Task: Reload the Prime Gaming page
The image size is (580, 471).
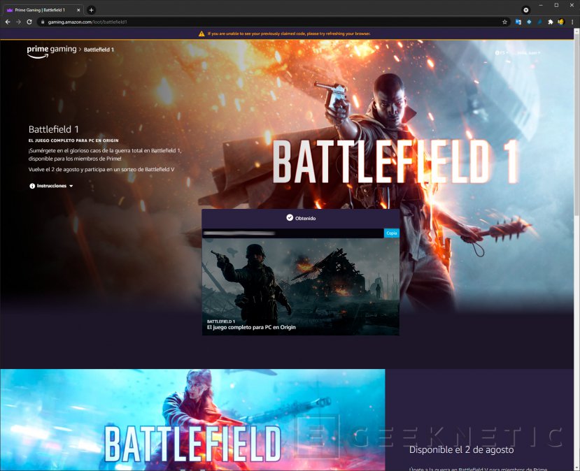Action: click(x=29, y=22)
